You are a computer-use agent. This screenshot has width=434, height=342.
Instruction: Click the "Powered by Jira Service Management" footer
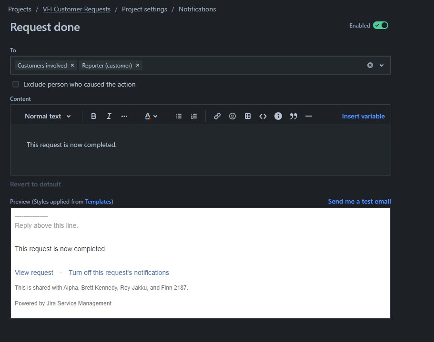(63, 303)
